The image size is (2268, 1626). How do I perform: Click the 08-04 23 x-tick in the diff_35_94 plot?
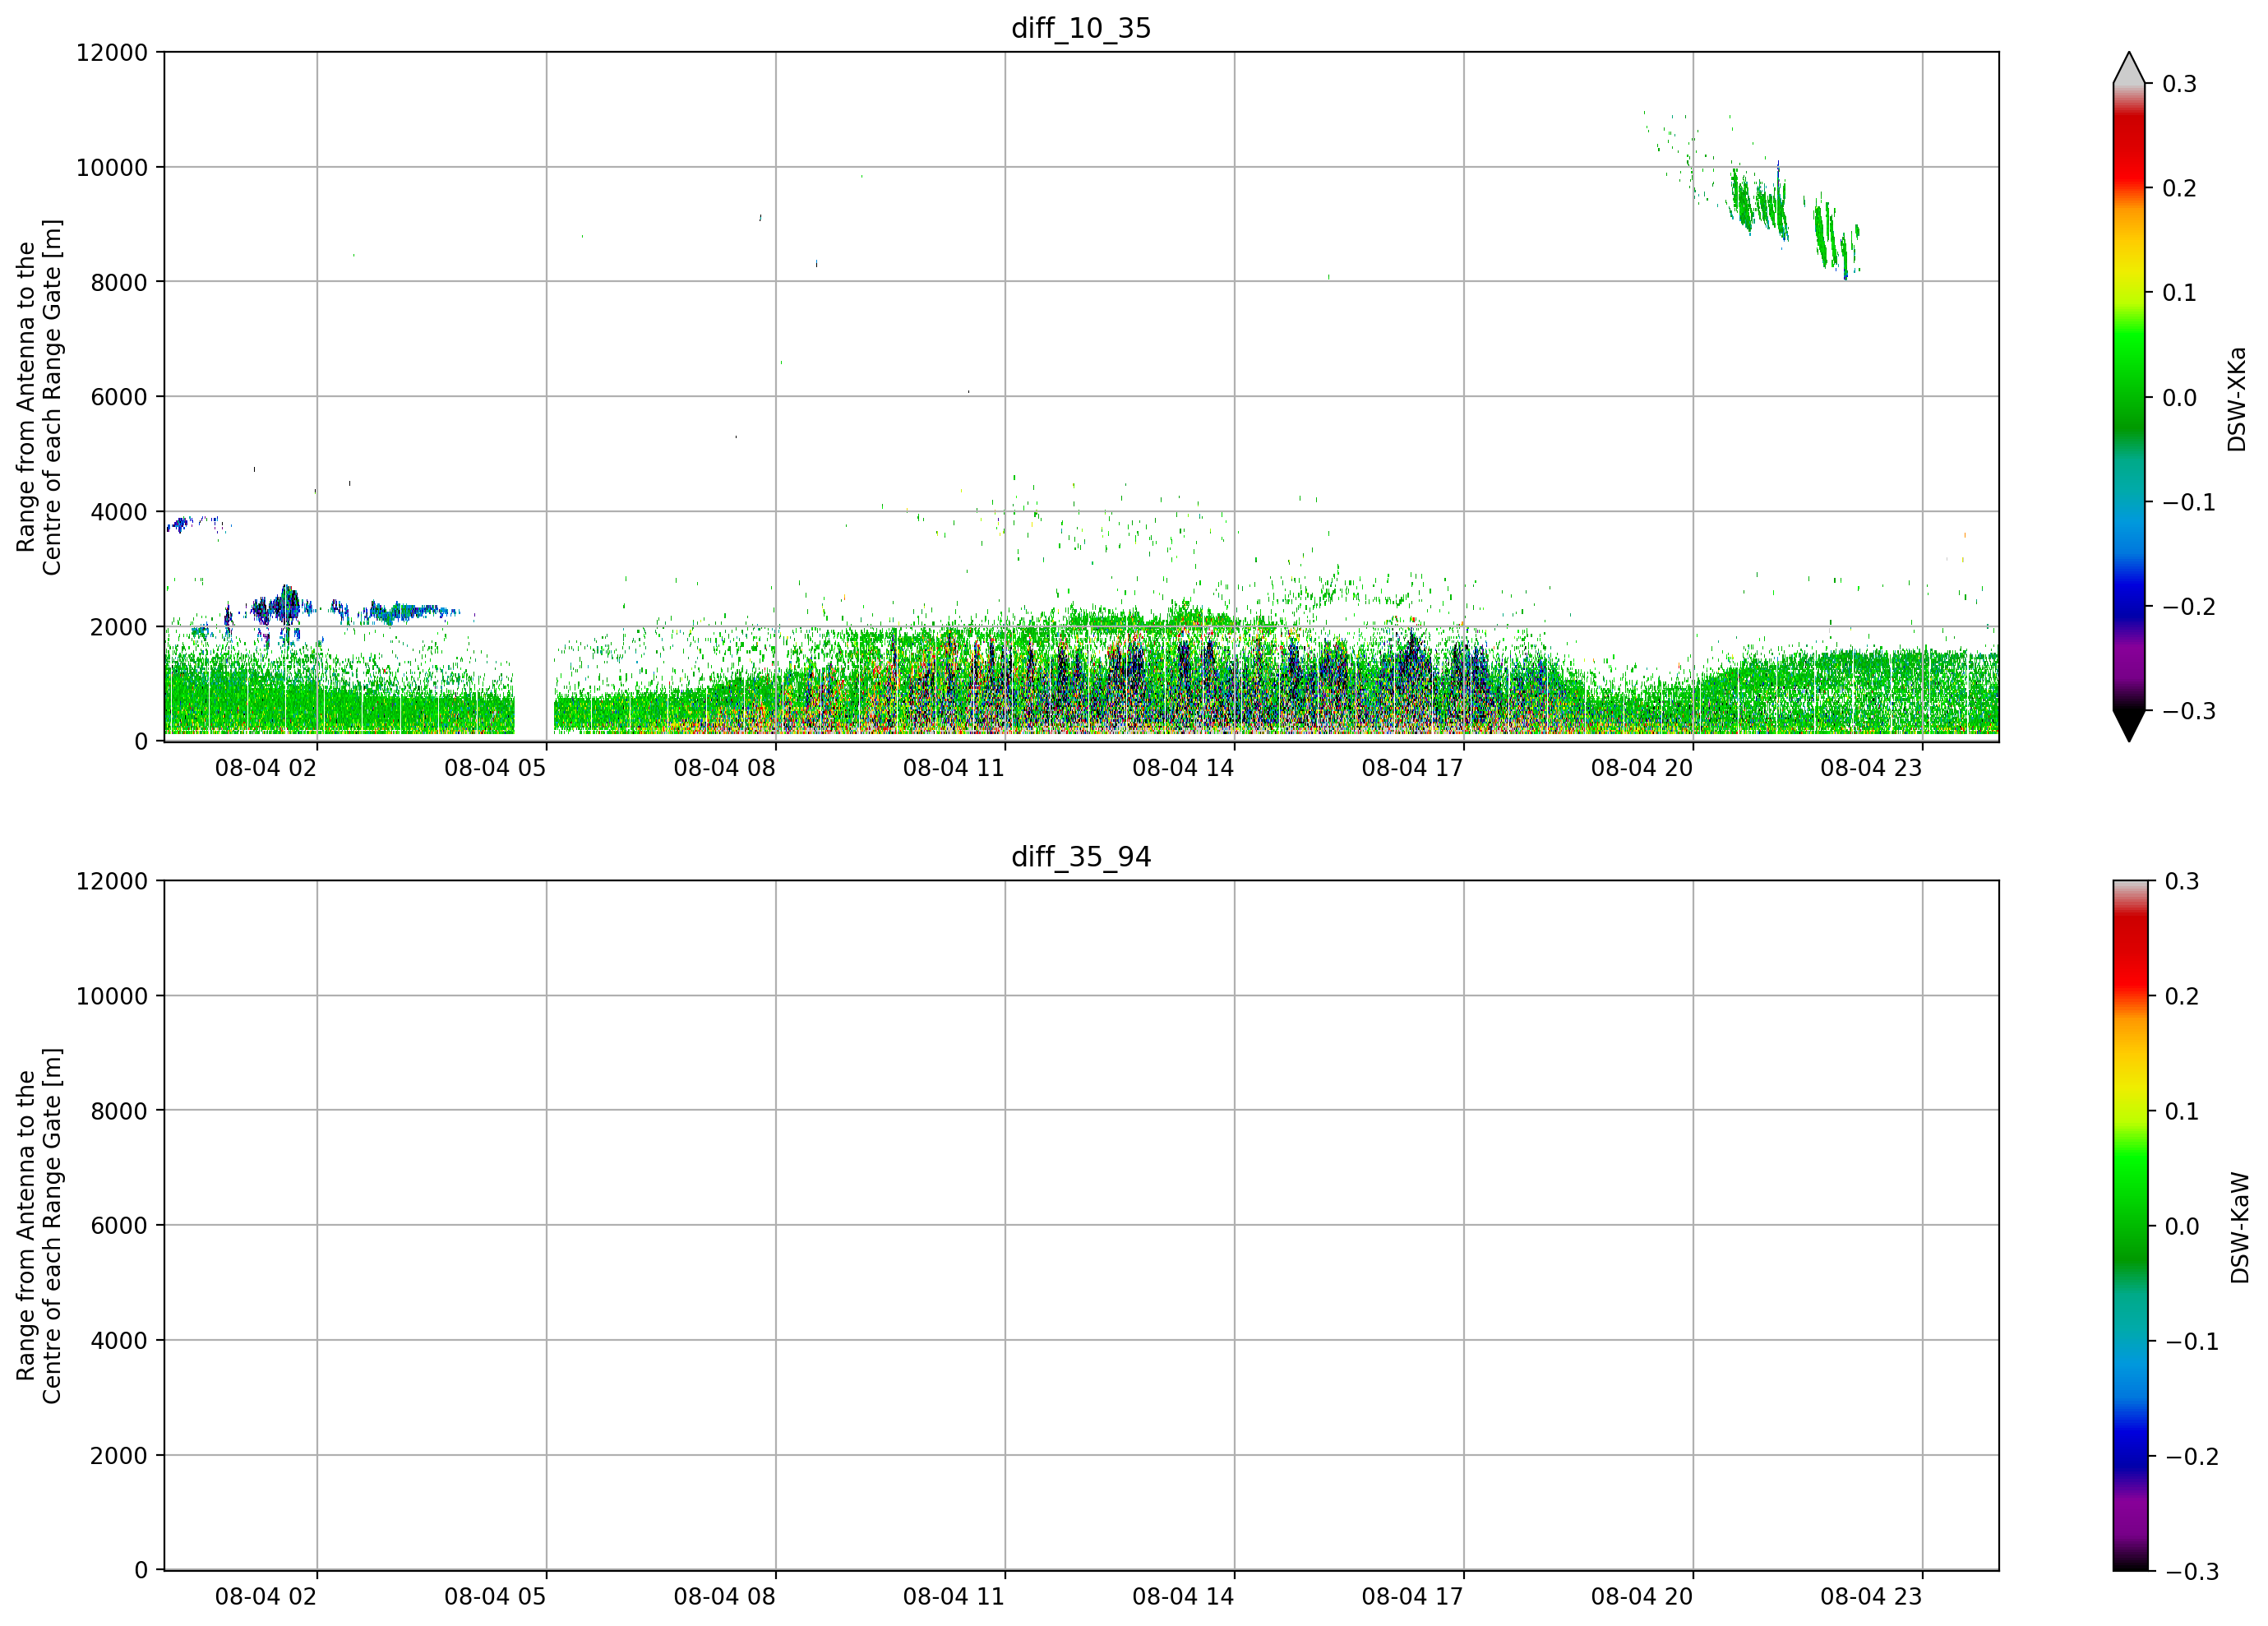pos(1871,1597)
